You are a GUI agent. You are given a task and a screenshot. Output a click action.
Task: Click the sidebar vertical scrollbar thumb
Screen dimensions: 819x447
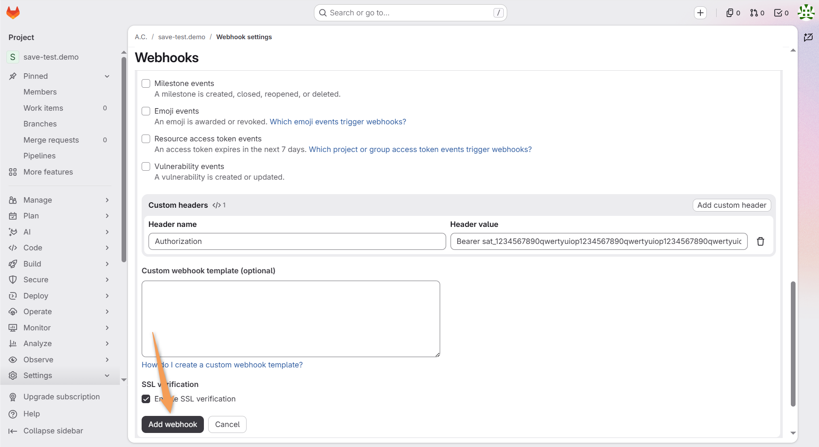124,160
